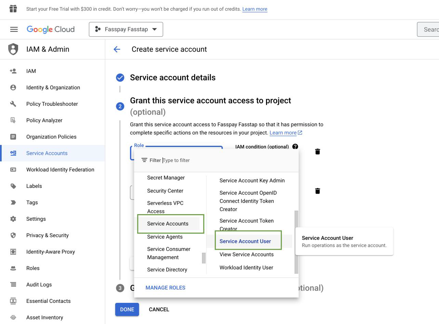Open Organization Policies in sidebar
The height and width of the screenshot is (324, 439).
51,137
